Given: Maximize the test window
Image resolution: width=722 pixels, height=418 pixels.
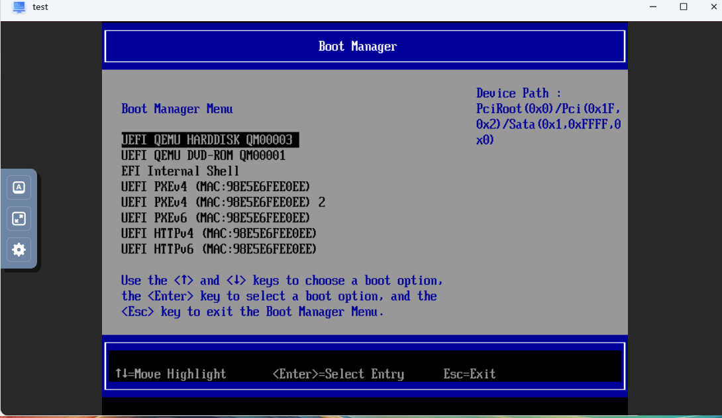Looking at the screenshot, I should [x=684, y=7].
